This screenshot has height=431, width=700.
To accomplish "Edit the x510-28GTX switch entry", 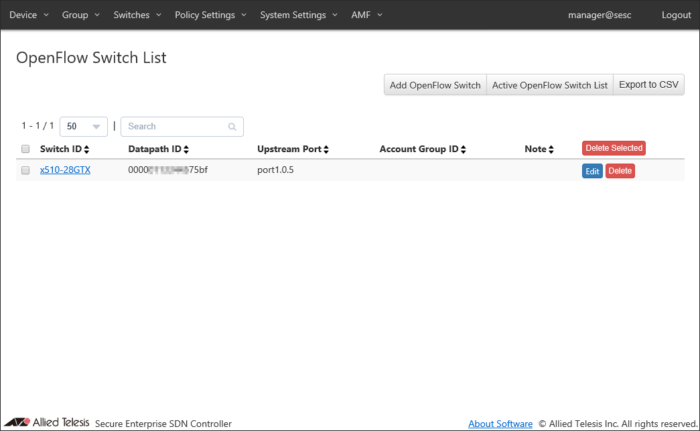I will coord(592,171).
